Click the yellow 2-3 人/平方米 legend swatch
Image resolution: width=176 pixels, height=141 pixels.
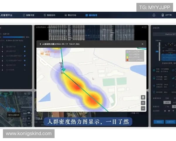pos(127,57)
